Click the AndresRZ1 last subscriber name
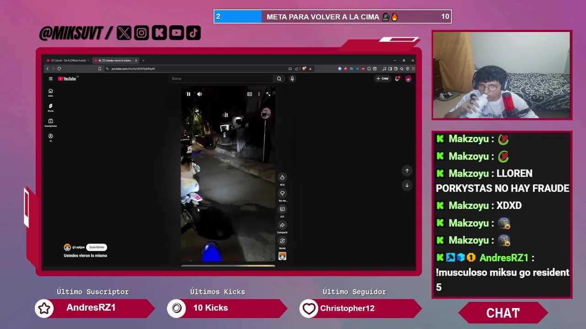This screenshot has height=329, width=586. tap(91, 308)
